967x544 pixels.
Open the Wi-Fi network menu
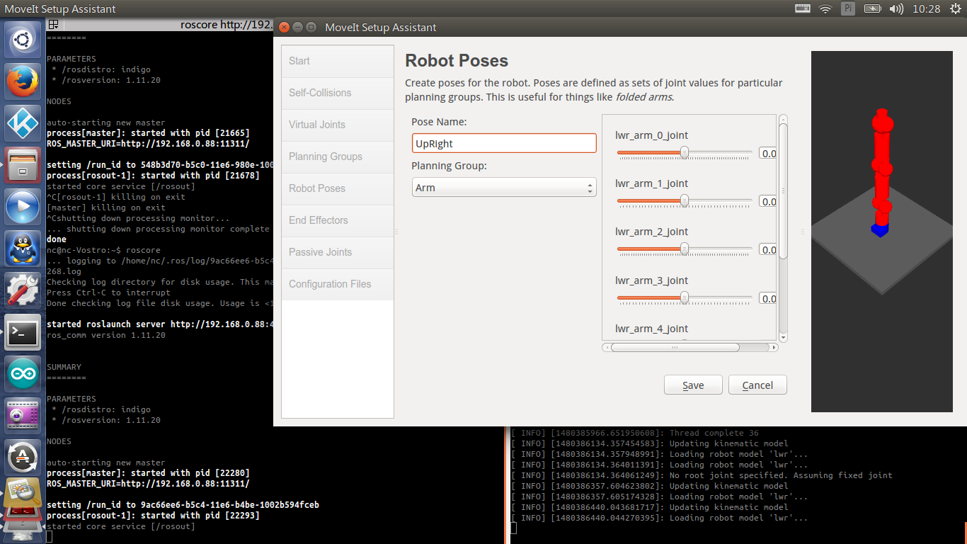[825, 8]
